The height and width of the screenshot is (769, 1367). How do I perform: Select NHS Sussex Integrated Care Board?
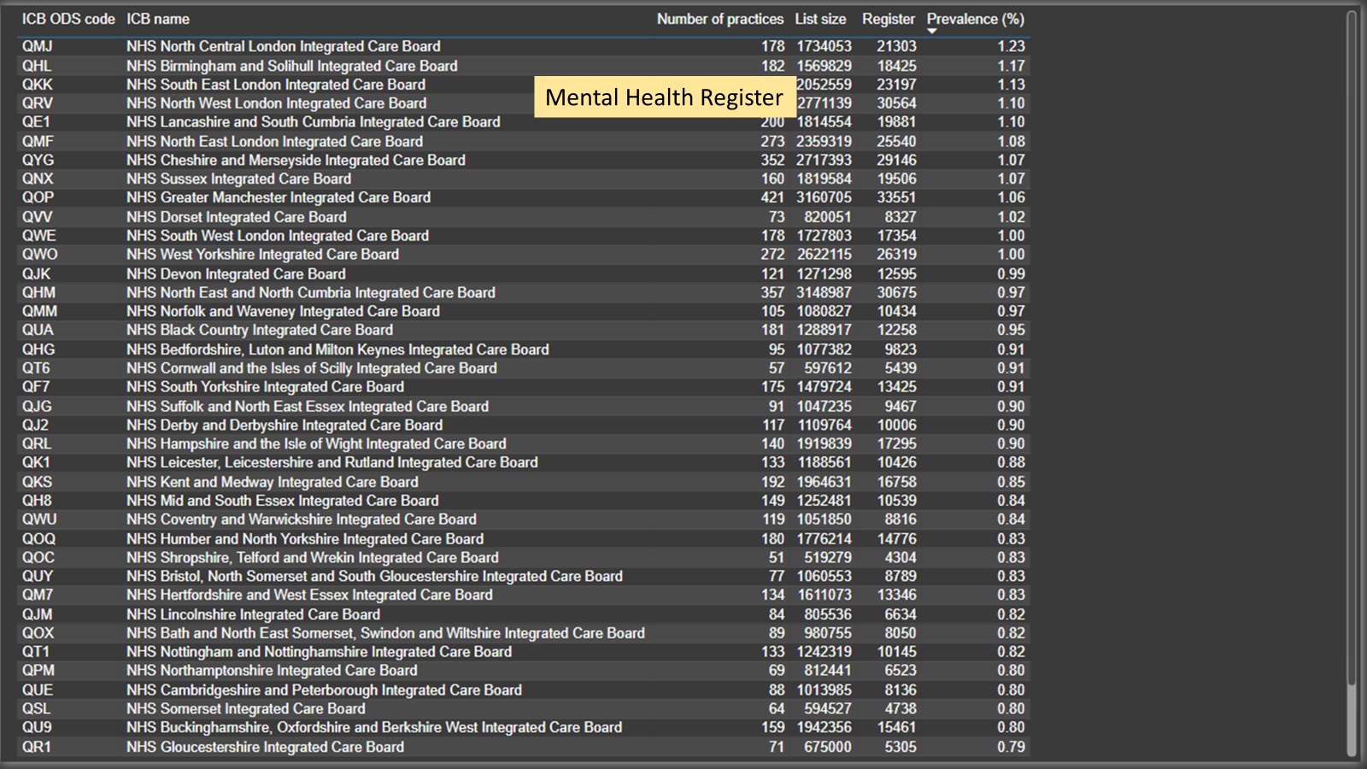239,179
